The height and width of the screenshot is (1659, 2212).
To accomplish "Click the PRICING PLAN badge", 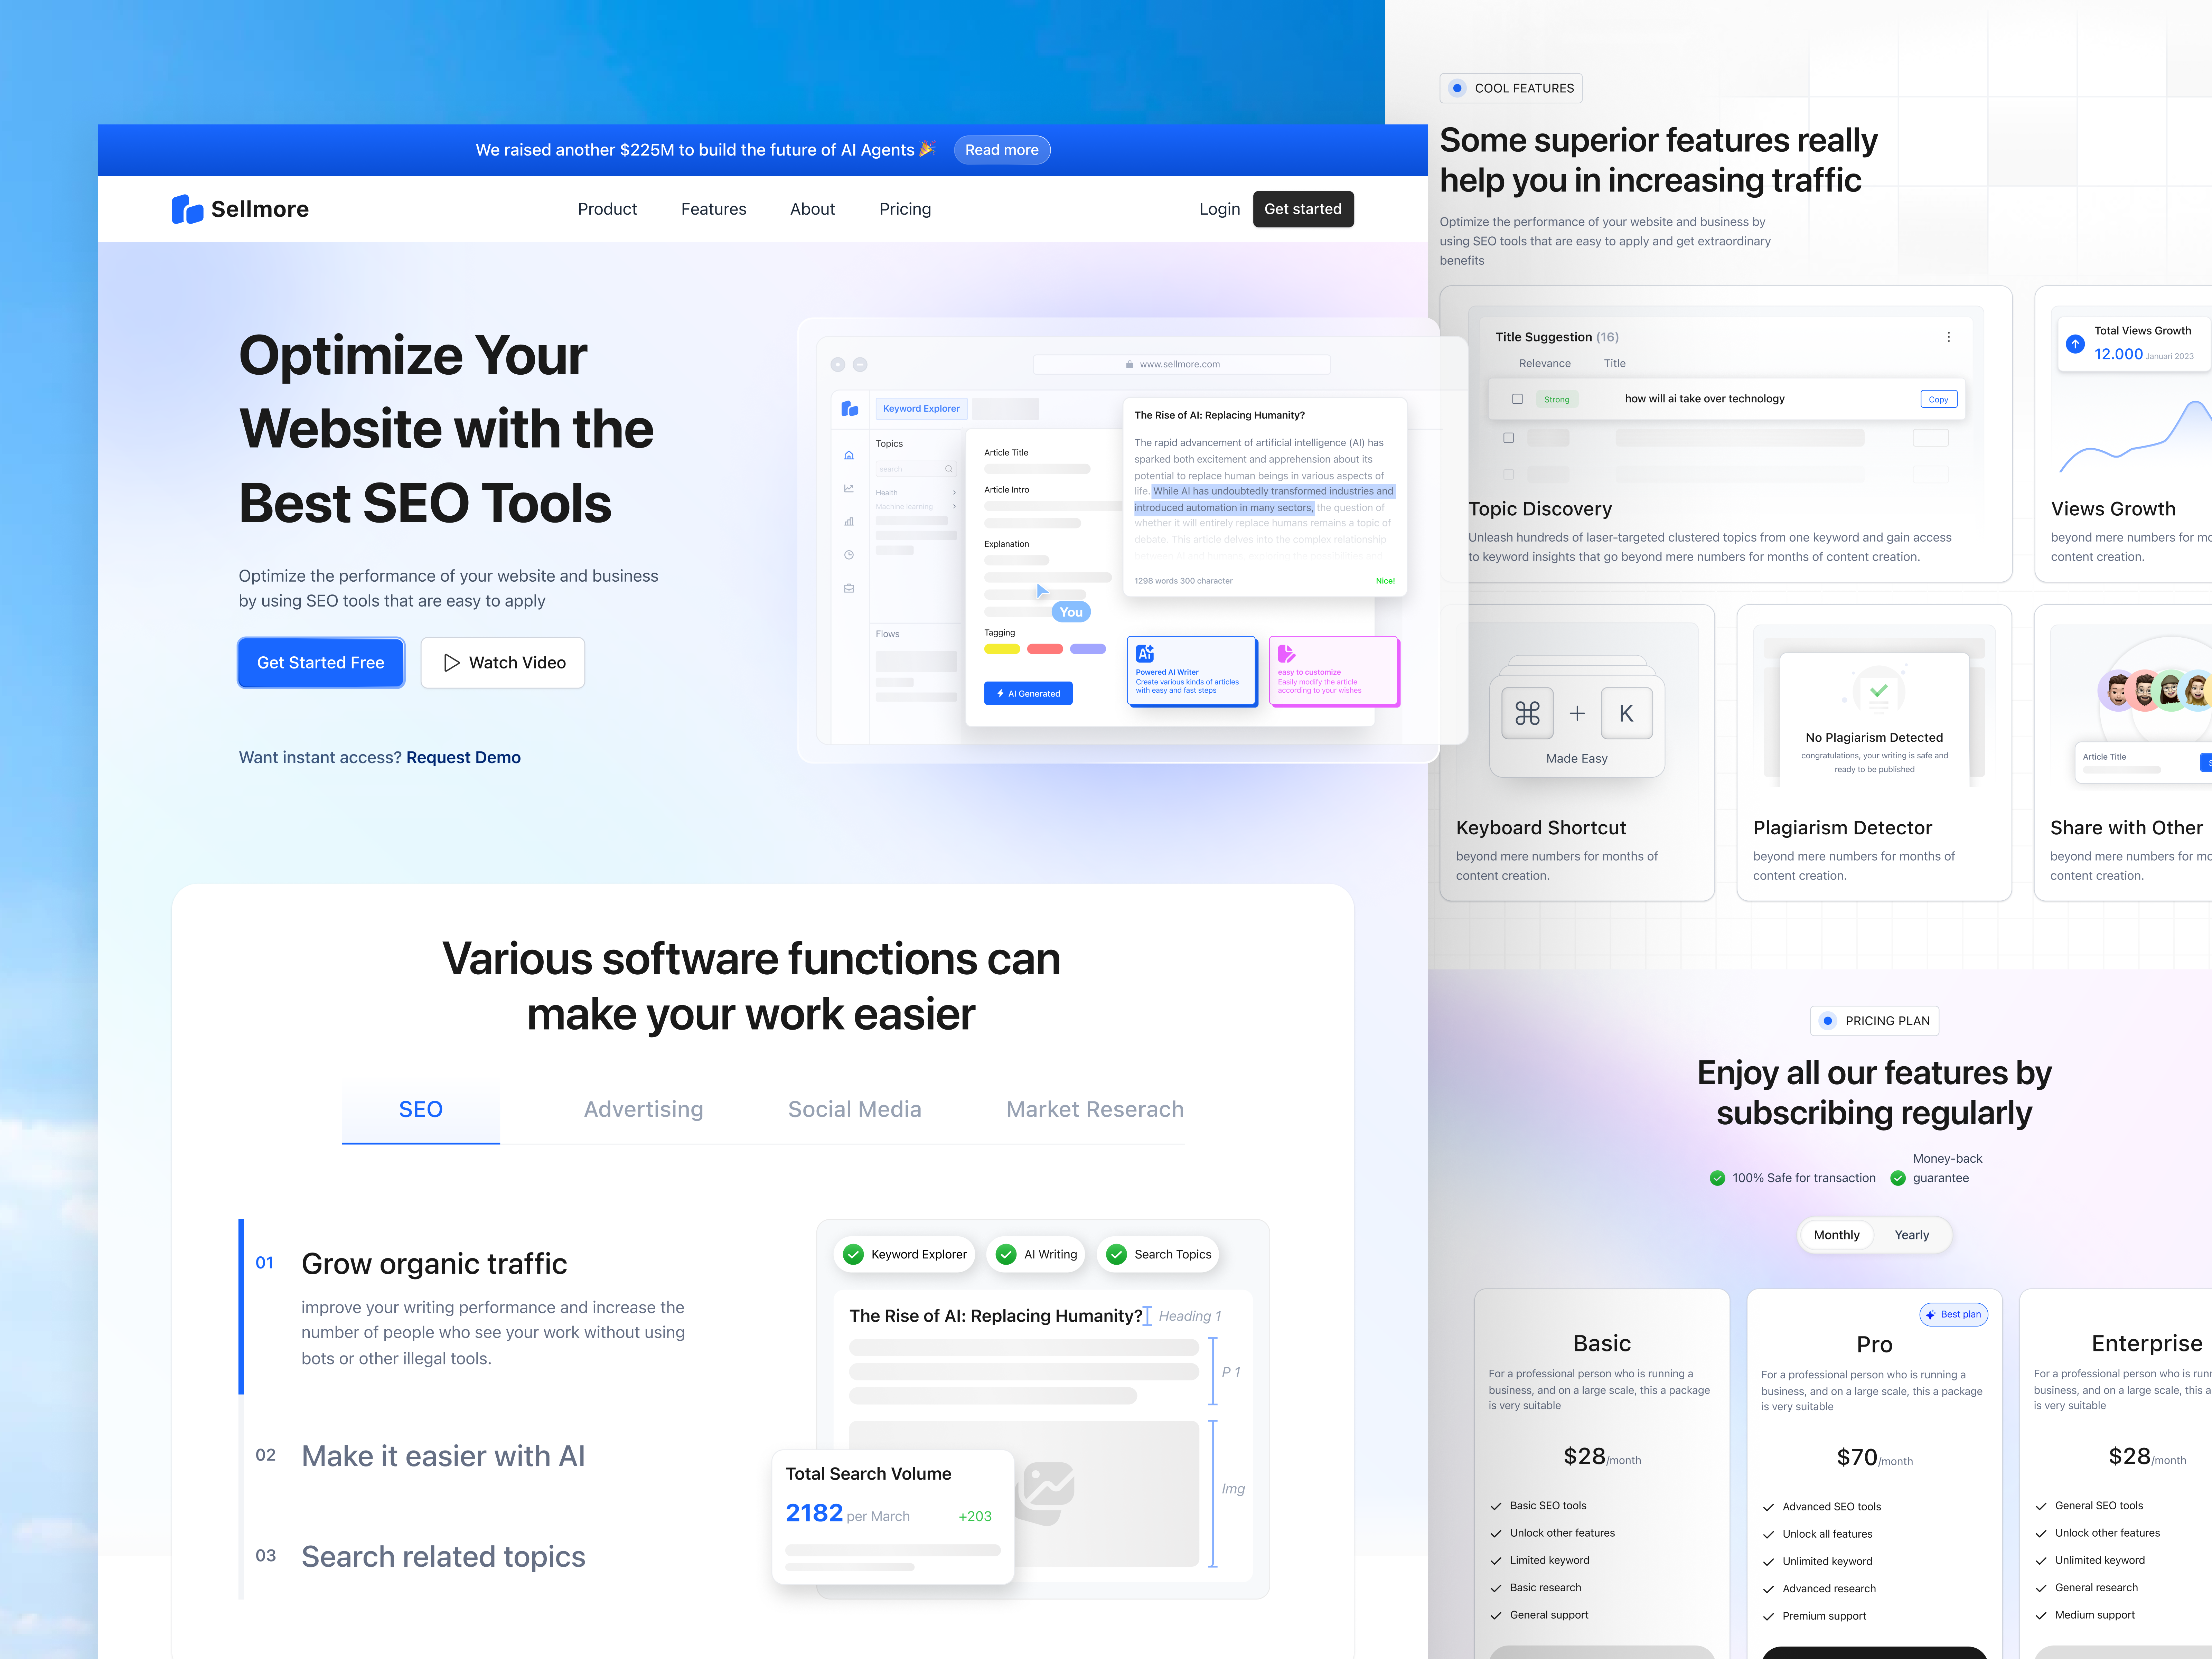I will pos(1875,1021).
